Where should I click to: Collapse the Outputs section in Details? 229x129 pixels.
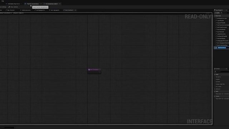tap(215, 96)
